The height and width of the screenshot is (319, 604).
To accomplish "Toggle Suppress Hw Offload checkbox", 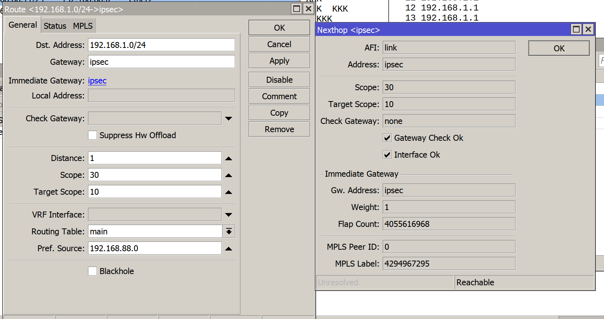I will pos(92,135).
